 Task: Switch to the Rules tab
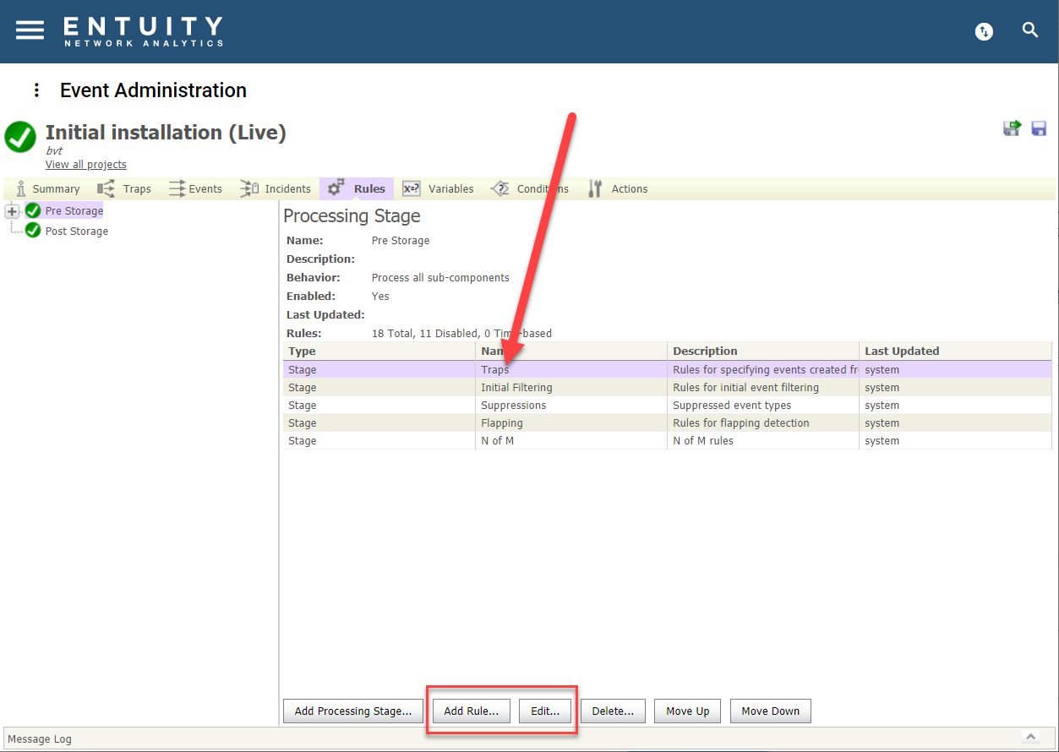(x=357, y=188)
